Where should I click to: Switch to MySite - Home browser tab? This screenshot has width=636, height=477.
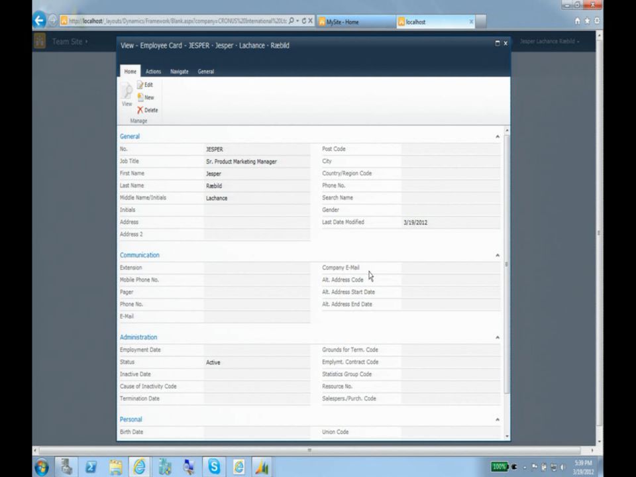356,22
